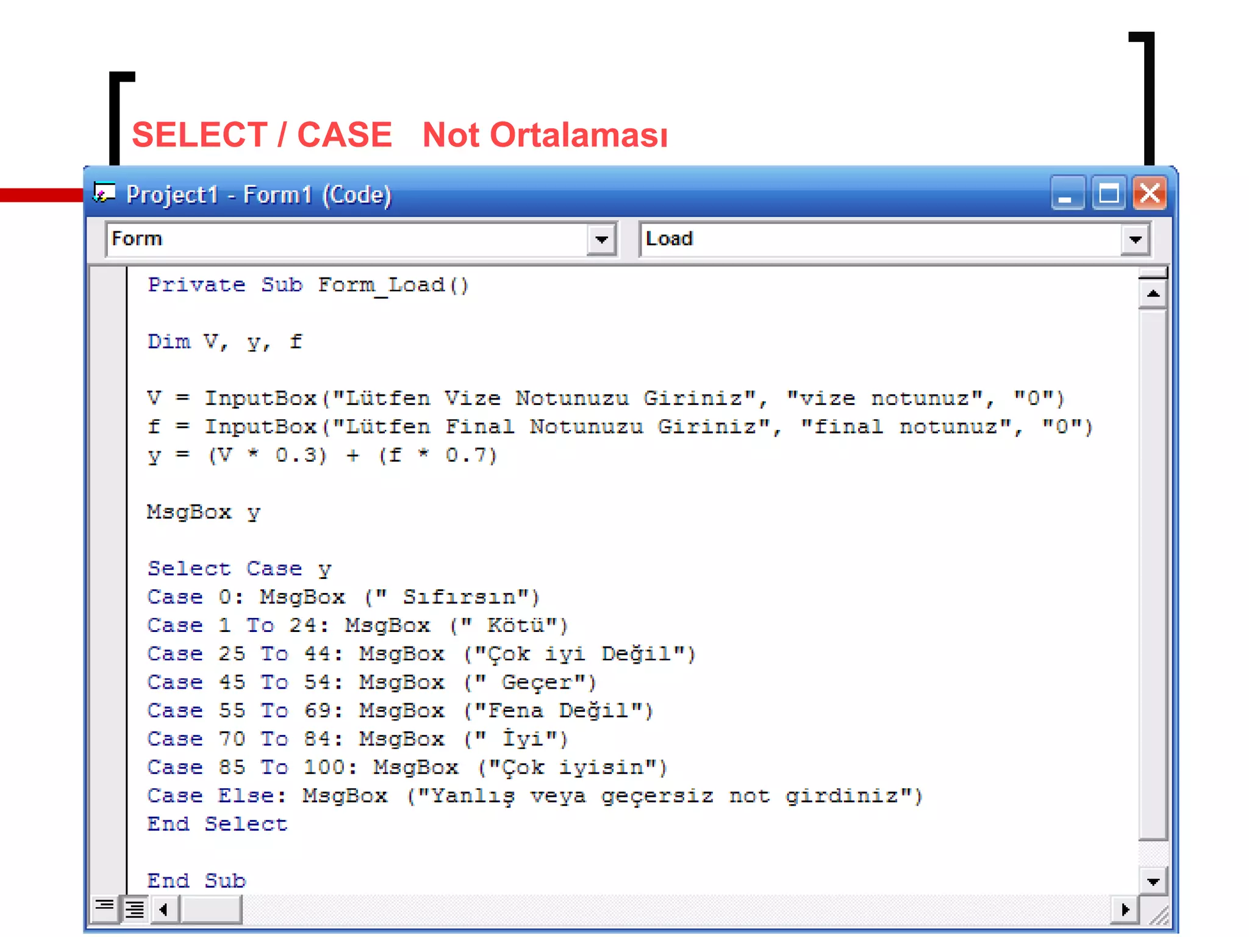Click the Final Notunuzu InputBox line
Screen dimensions: 1249x937
pos(620,427)
